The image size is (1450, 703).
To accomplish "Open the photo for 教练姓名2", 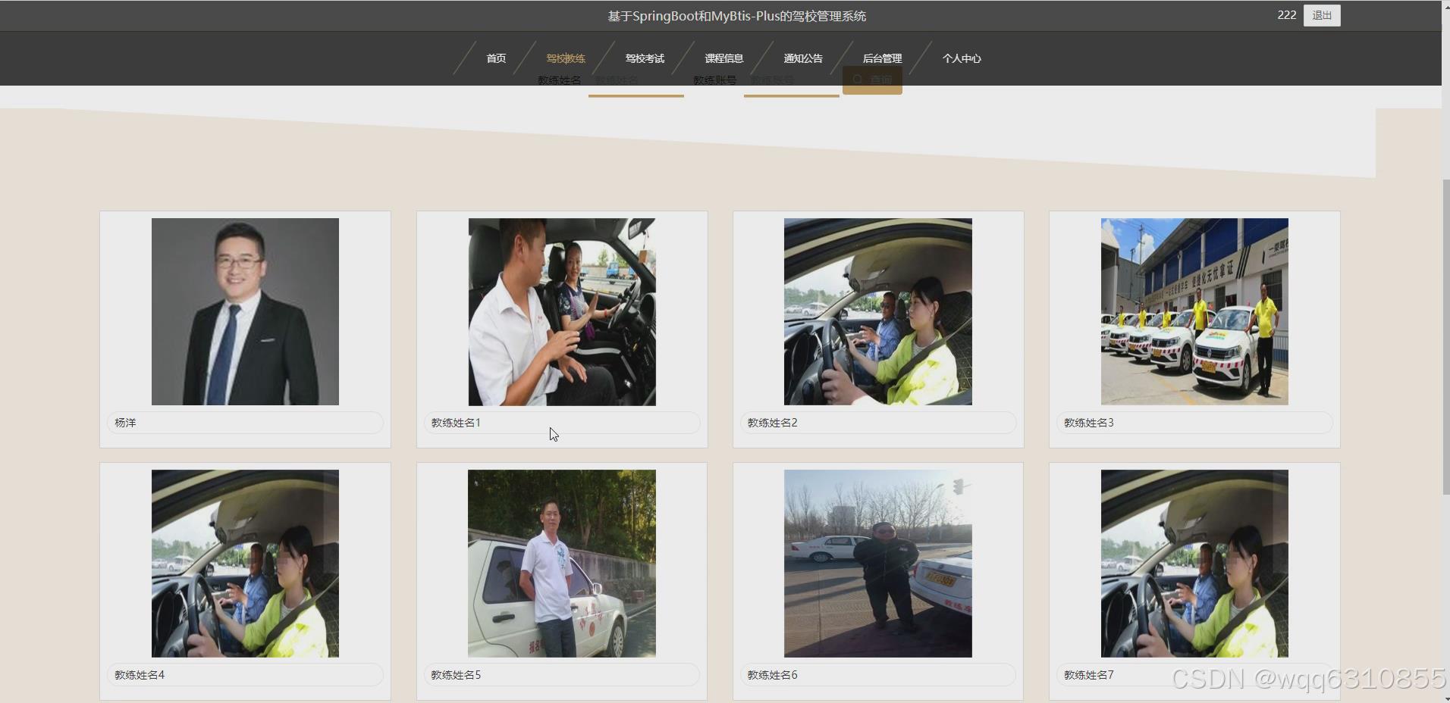I will pos(878,311).
